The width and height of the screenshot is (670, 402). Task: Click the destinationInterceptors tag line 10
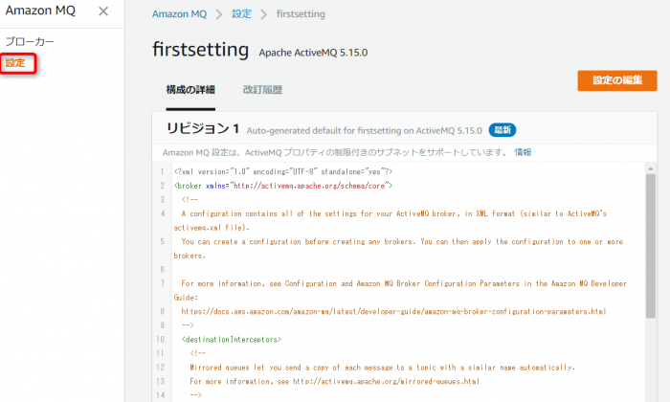pyautogui.click(x=232, y=340)
